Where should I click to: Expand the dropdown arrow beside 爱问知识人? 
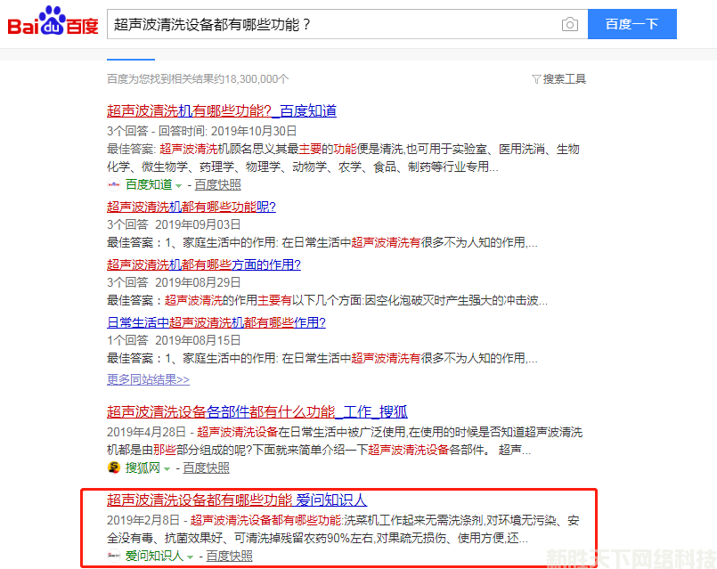point(190,557)
